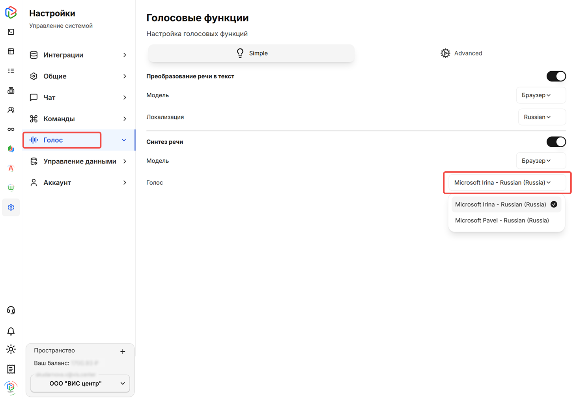Turn off the Синтез речи toggle
This screenshot has width=577, height=399.
(x=556, y=142)
